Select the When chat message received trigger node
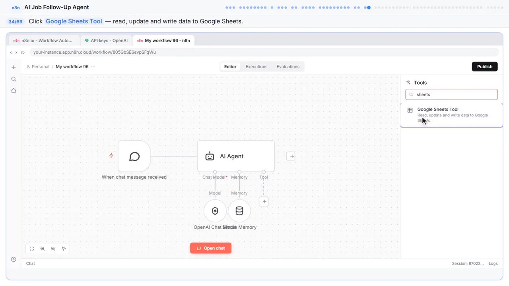 134,156
